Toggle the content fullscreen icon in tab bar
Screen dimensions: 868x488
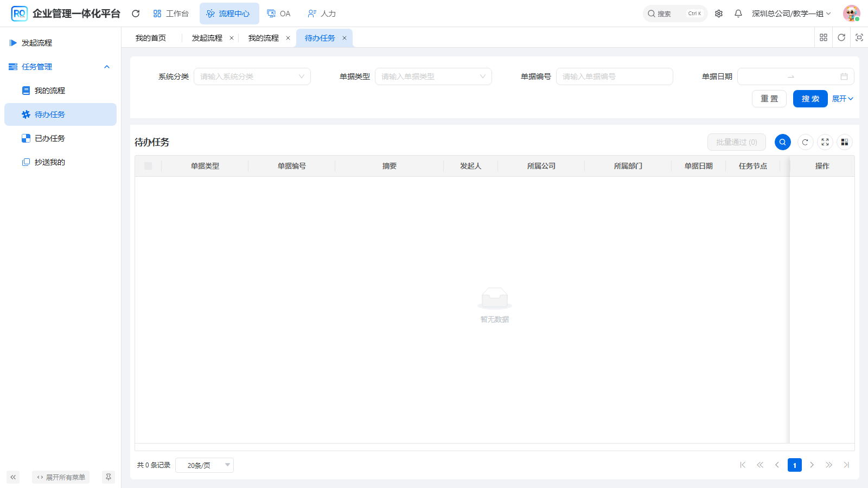[859, 37]
